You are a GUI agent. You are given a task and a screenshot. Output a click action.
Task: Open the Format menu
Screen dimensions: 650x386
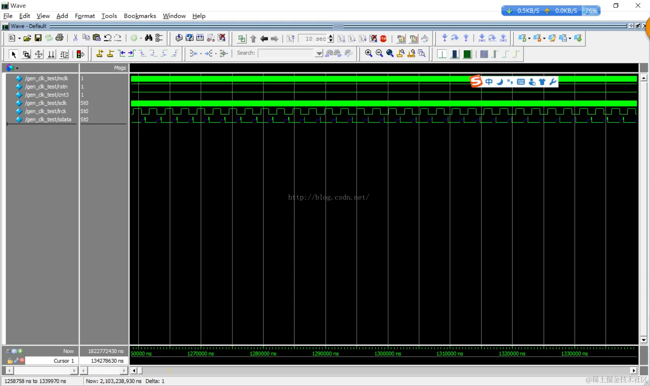tap(85, 16)
